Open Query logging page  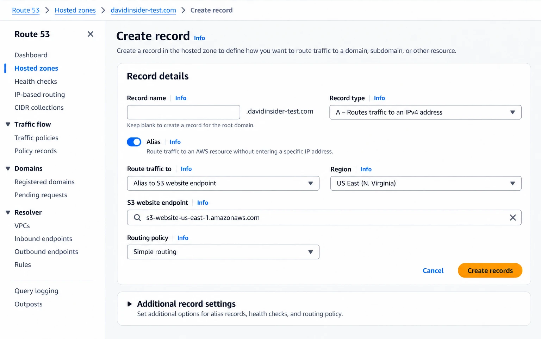point(36,291)
